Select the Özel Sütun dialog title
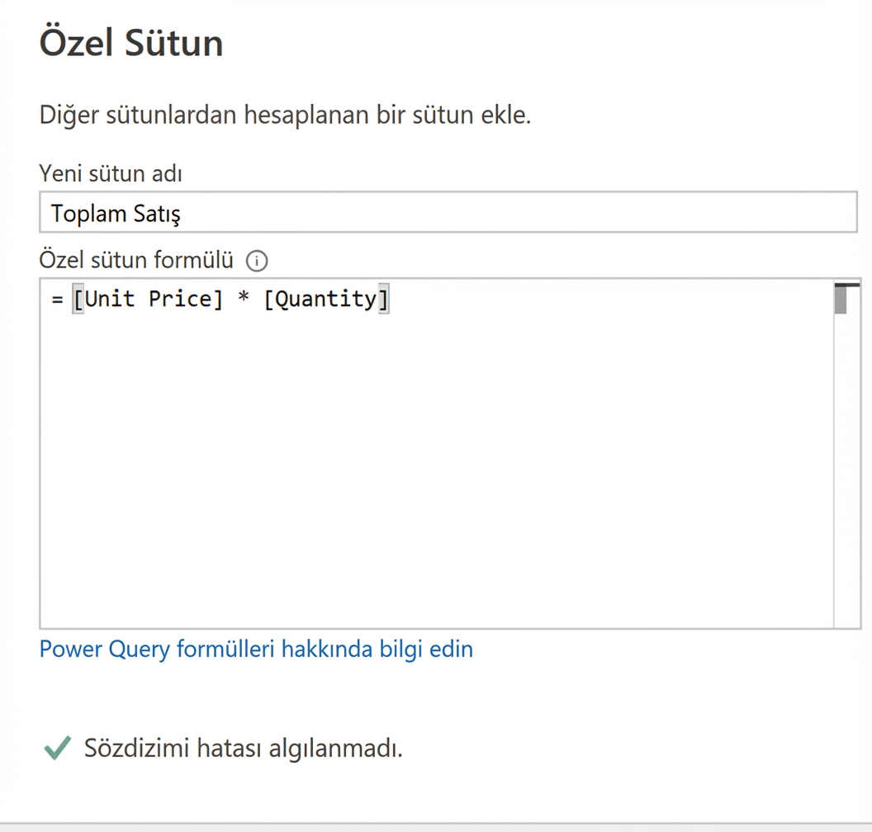The image size is (872, 832). click(130, 43)
